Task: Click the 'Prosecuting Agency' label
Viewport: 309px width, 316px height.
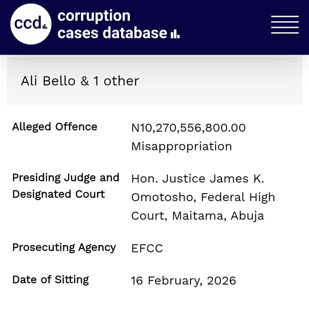Action: tap(64, 248)
